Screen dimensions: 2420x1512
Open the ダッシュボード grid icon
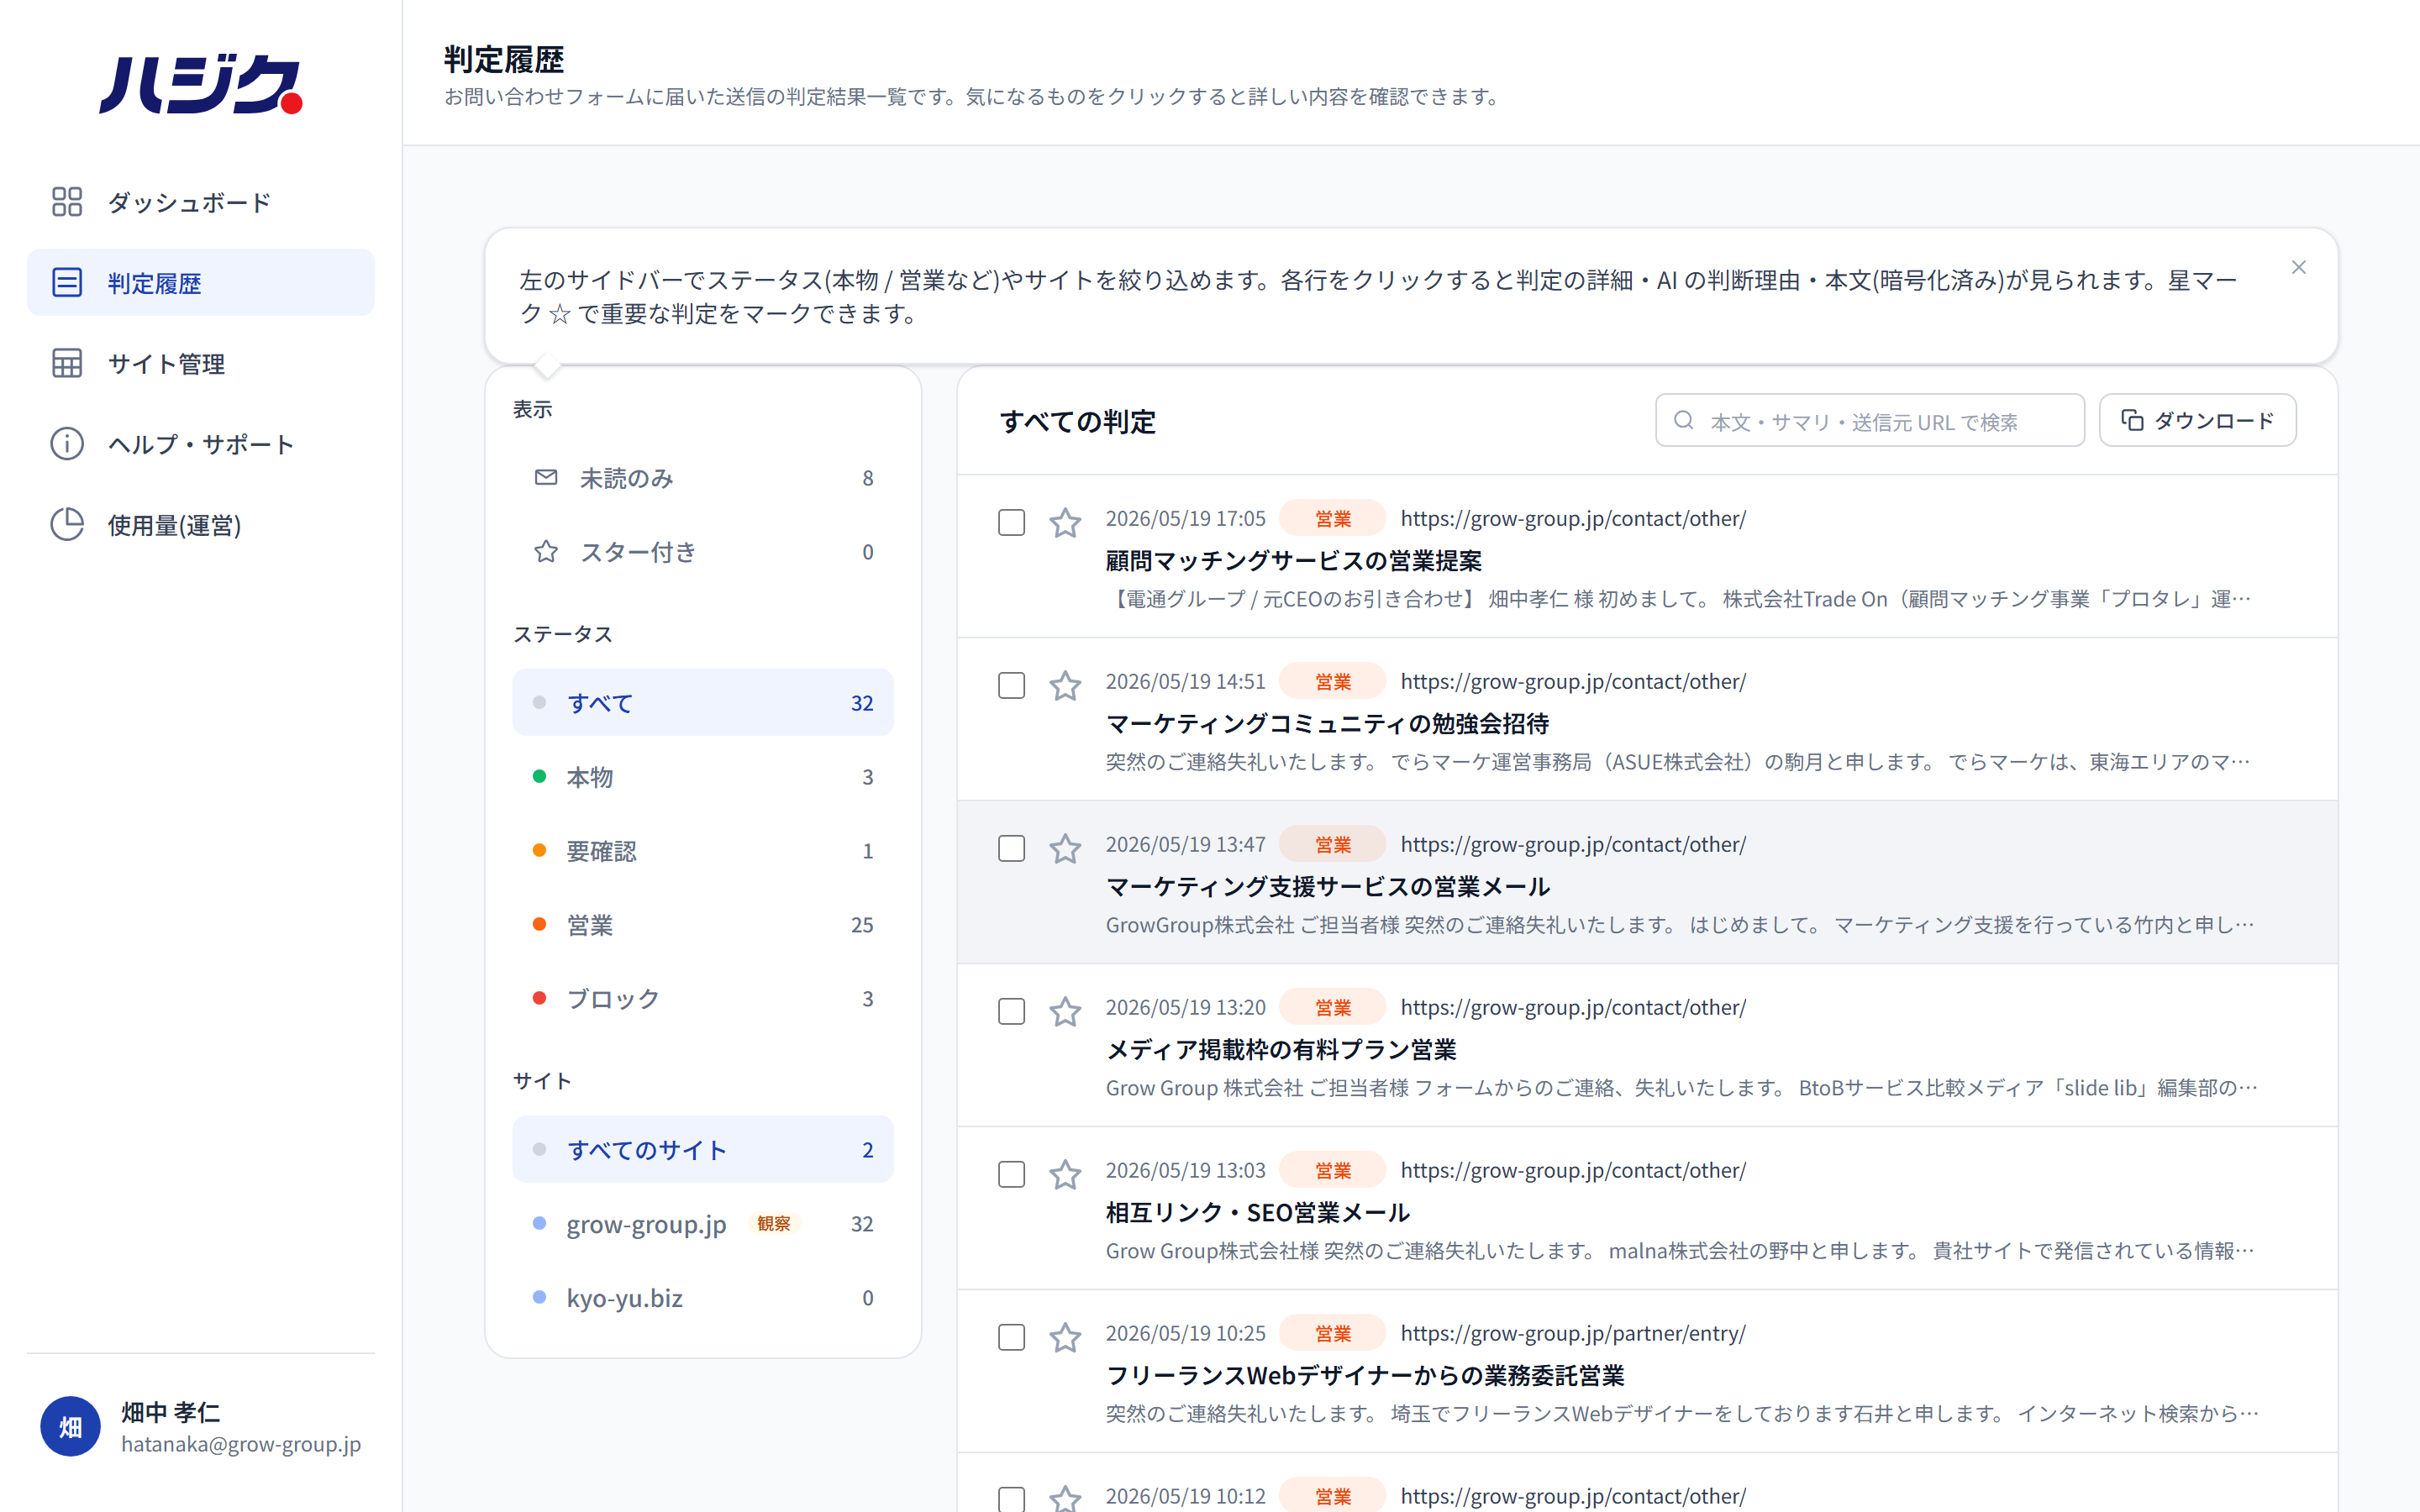tap(67, 202)
